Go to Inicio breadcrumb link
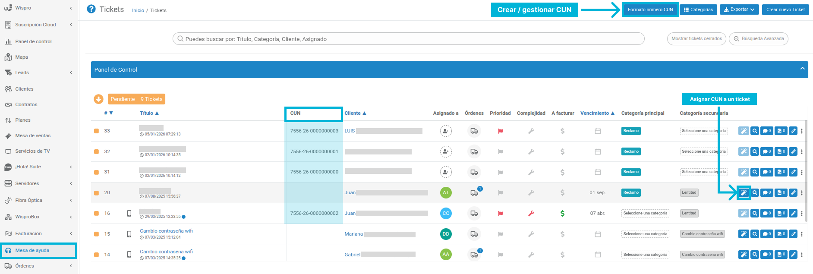This screenshot has height=274, width=813. pyautogui.click(x=138, y=10)
